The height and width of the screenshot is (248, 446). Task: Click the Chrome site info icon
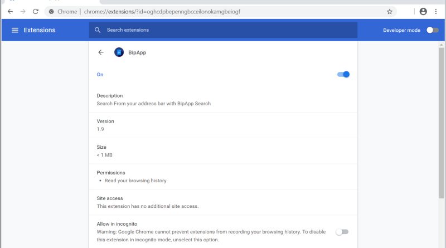point(51,11)
